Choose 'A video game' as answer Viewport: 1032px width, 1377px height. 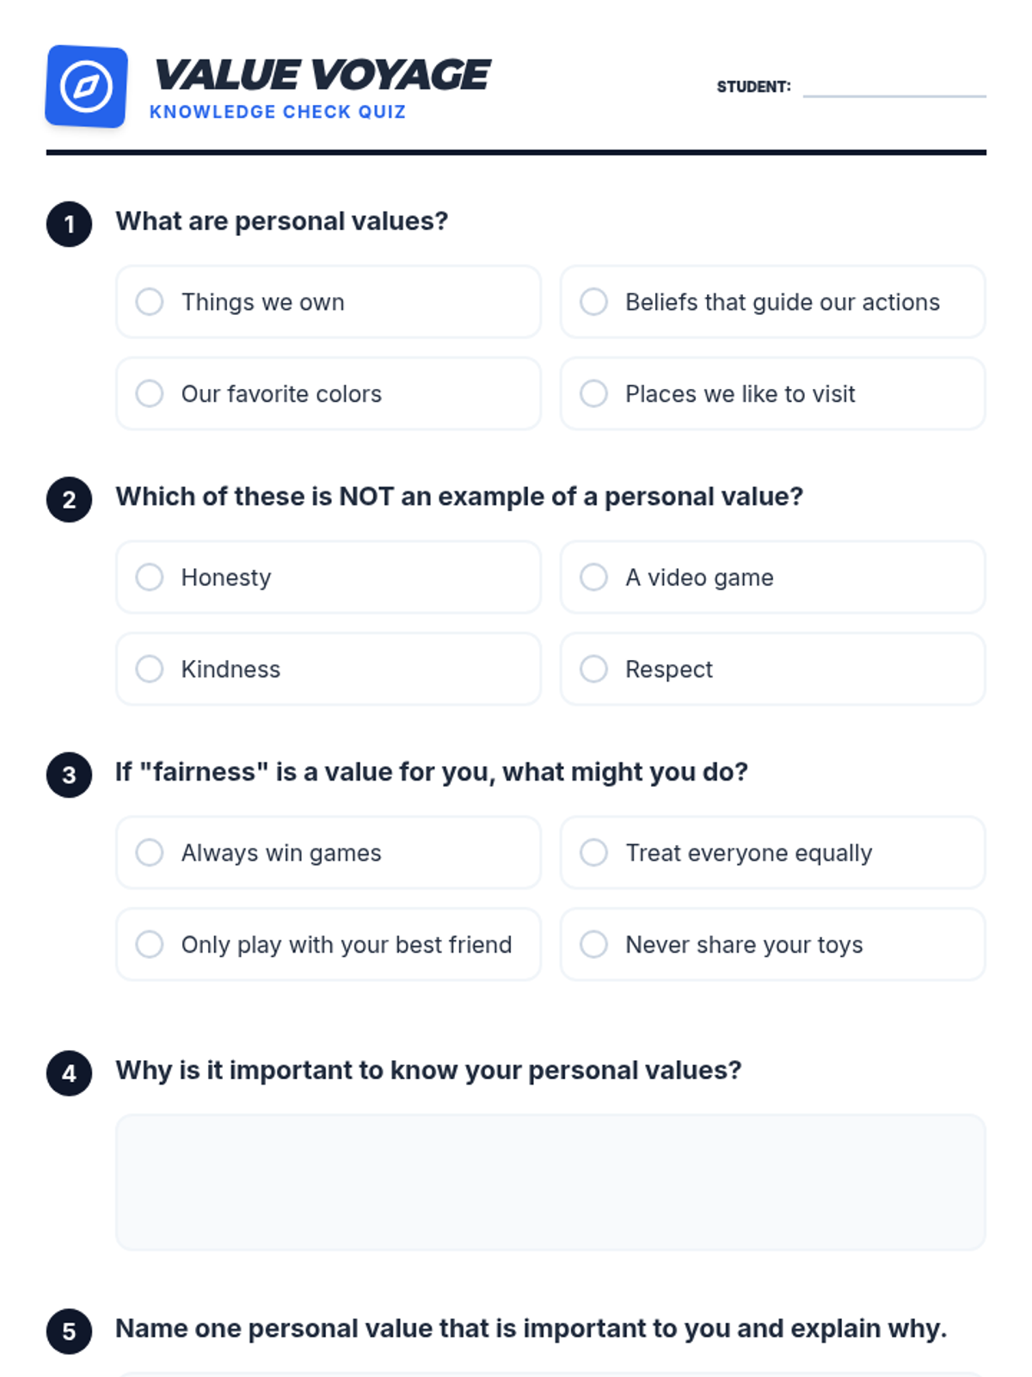772,577
